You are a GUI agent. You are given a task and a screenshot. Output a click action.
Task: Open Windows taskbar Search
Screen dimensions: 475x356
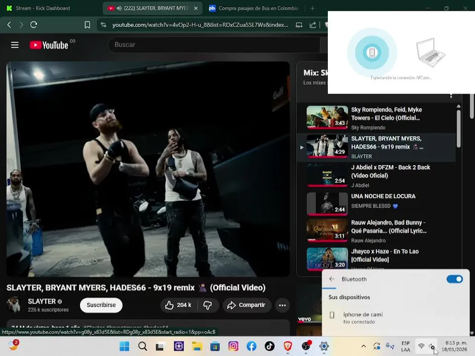pos(142,346)
